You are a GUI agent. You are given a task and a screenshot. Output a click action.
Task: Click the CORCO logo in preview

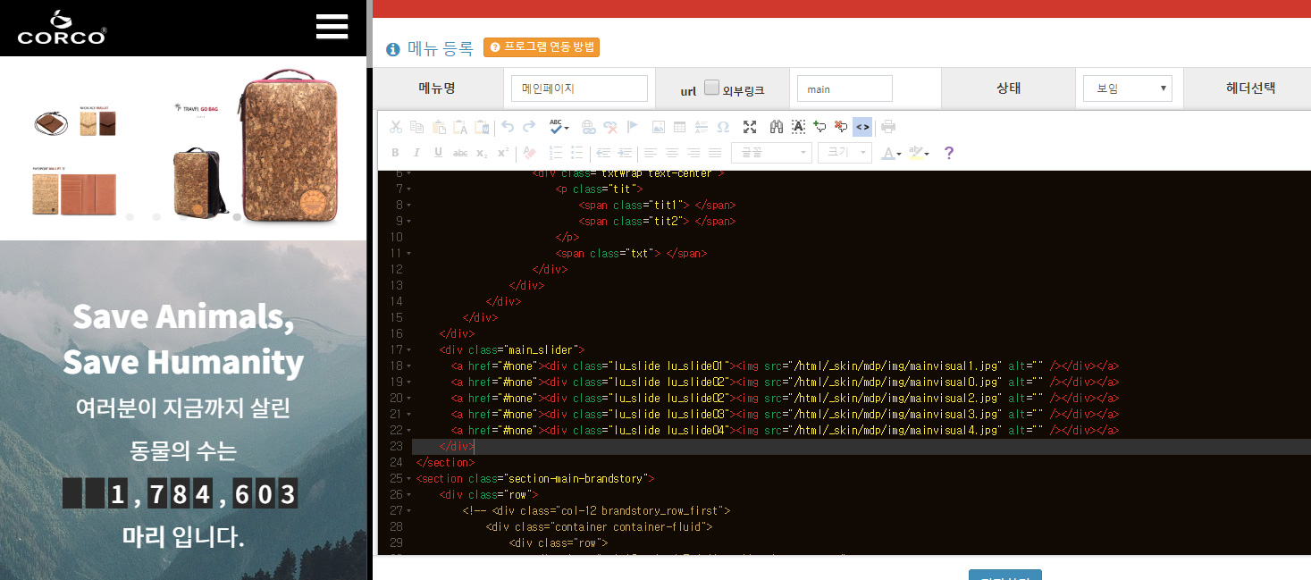62,28
